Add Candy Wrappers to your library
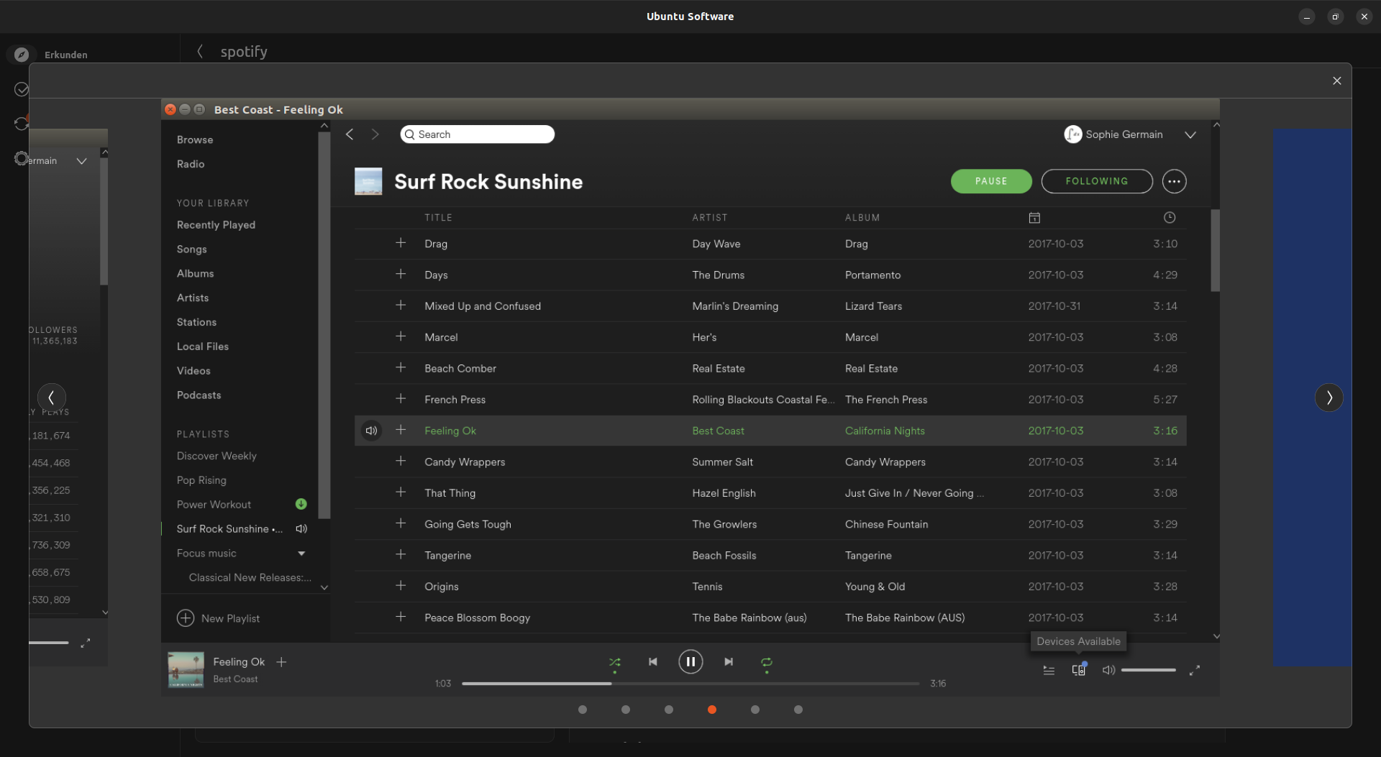Viewport: 1381px width, 757px height. (401, 461)
